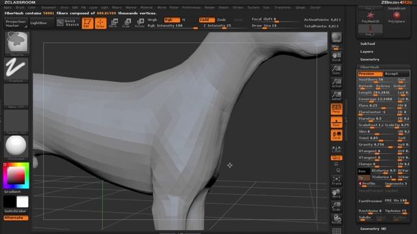The image size is (417, 234).
Task: Toggle the Mrgb paint mode
Action: coord(152,20)
